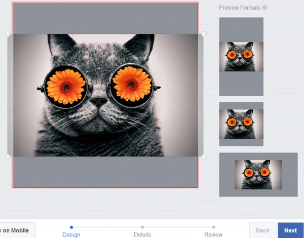
Task: Select the square preview format thumbnail
Action: click(241, 124)
